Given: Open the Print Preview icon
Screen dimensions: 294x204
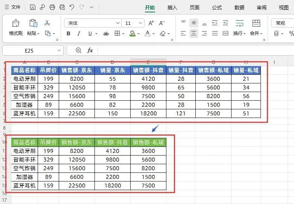Looking at the screenshot, I should (62, 7).
